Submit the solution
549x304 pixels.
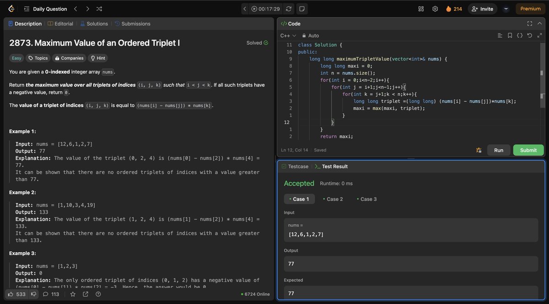(x=528, y=150)
